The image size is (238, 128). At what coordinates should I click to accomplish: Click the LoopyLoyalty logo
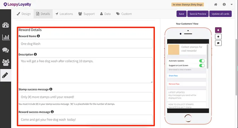click(x=17, y=4)
